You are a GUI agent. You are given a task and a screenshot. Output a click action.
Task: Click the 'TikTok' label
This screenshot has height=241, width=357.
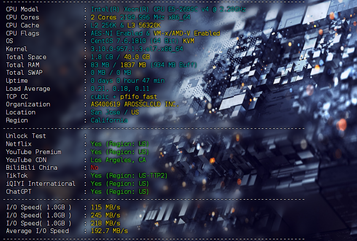tap(17, 176)
